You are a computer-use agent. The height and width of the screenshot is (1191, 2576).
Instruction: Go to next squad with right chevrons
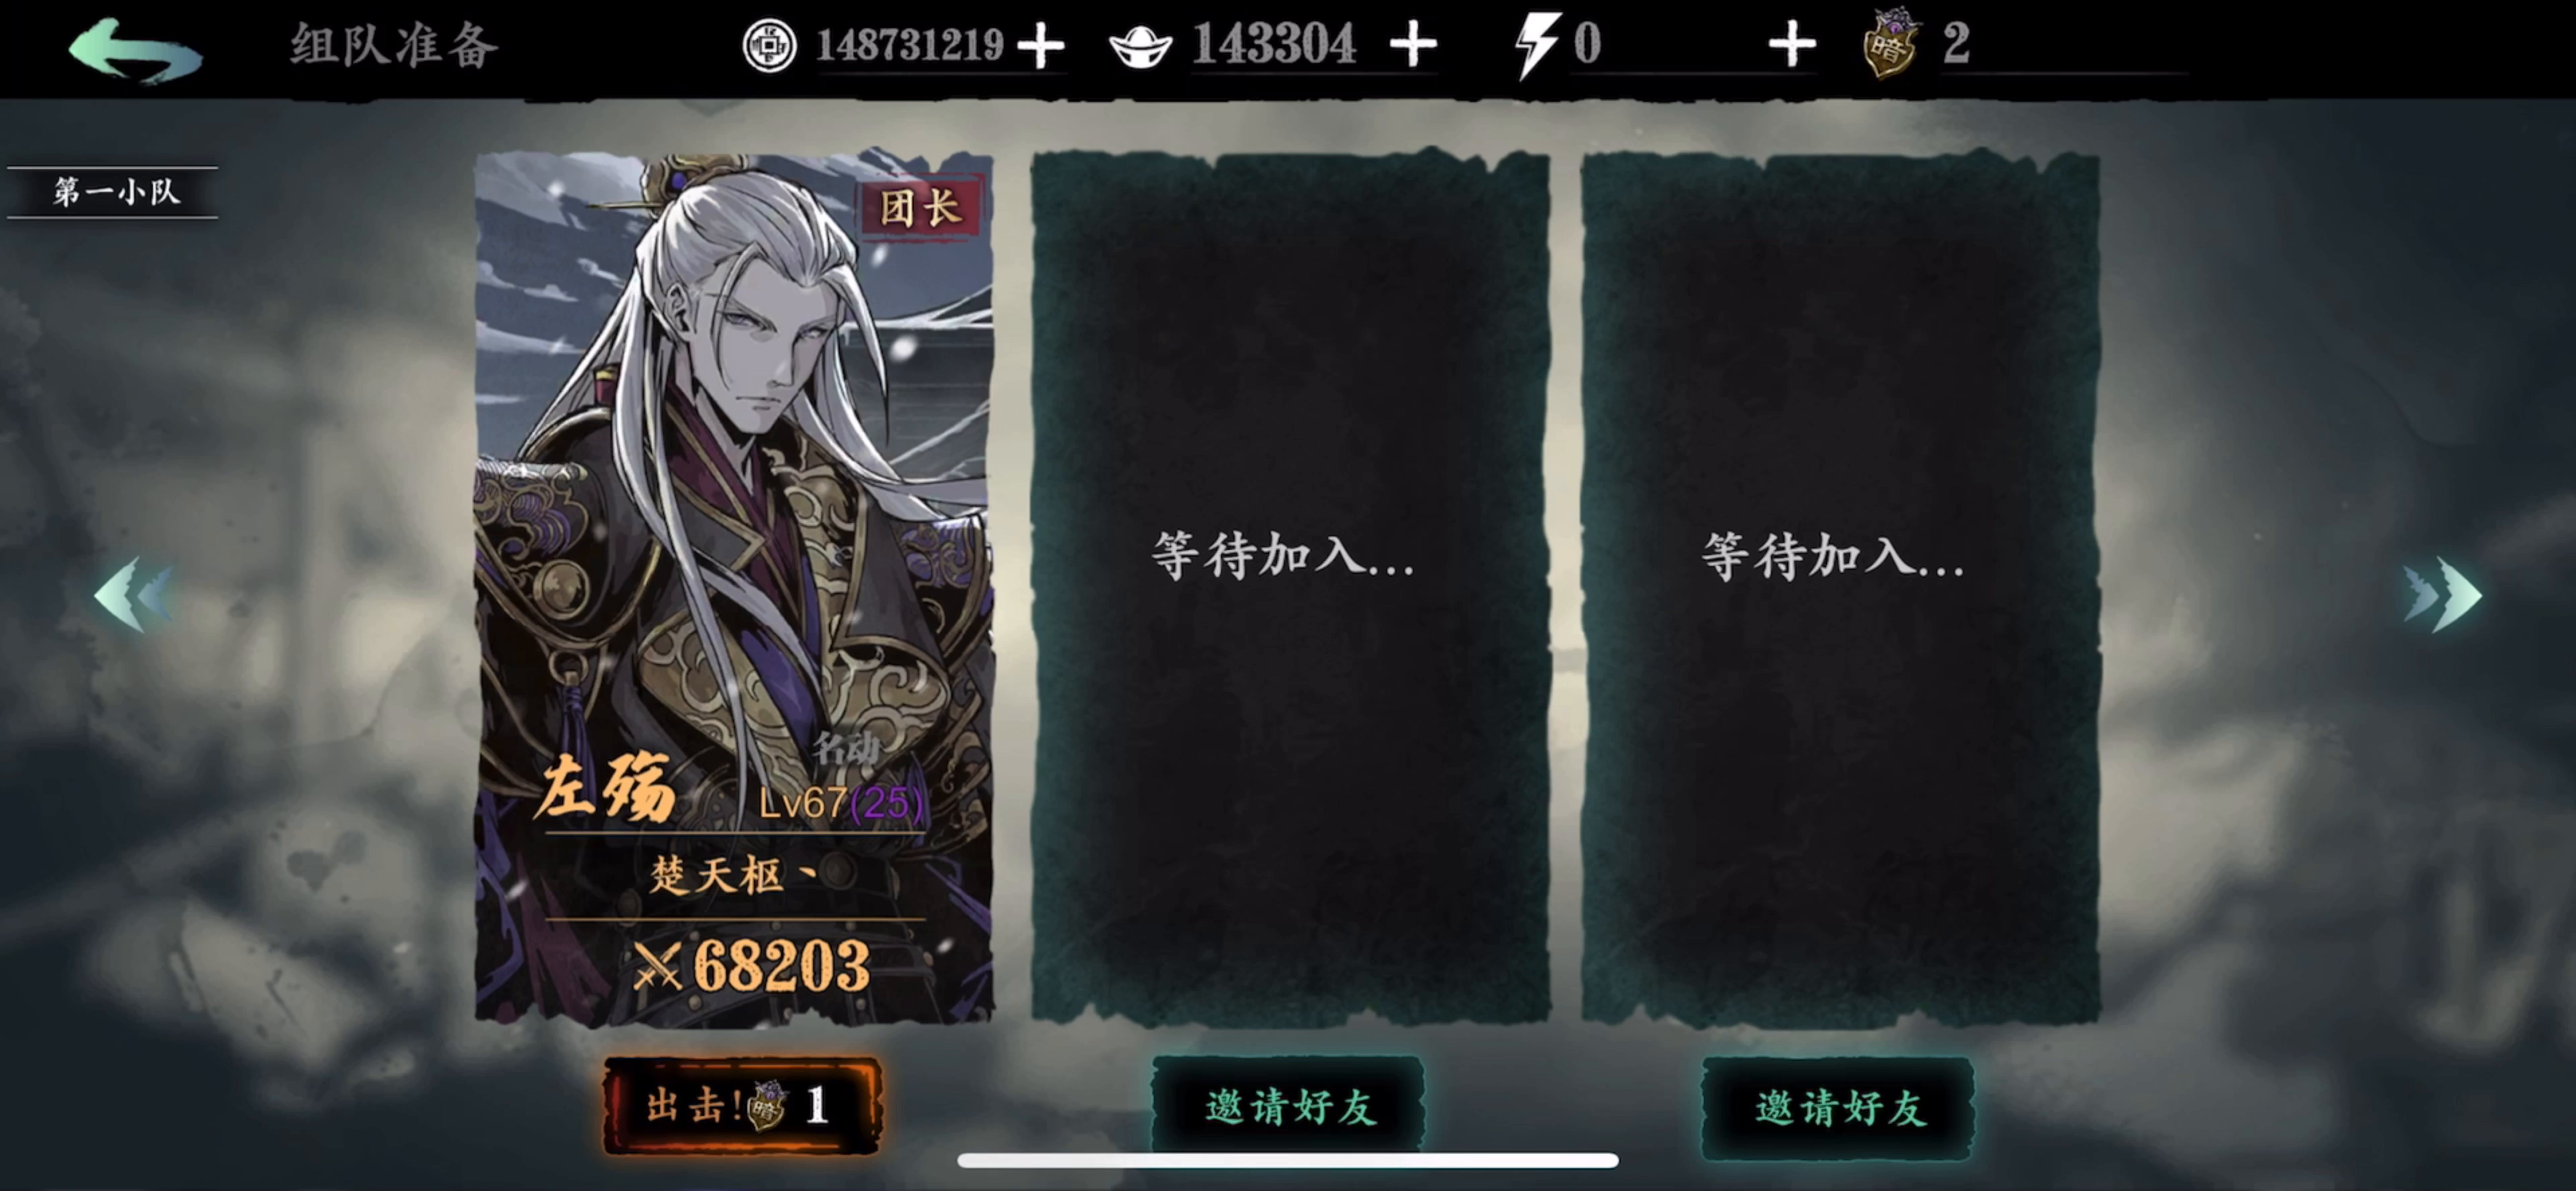click(x=2442, y=595)
